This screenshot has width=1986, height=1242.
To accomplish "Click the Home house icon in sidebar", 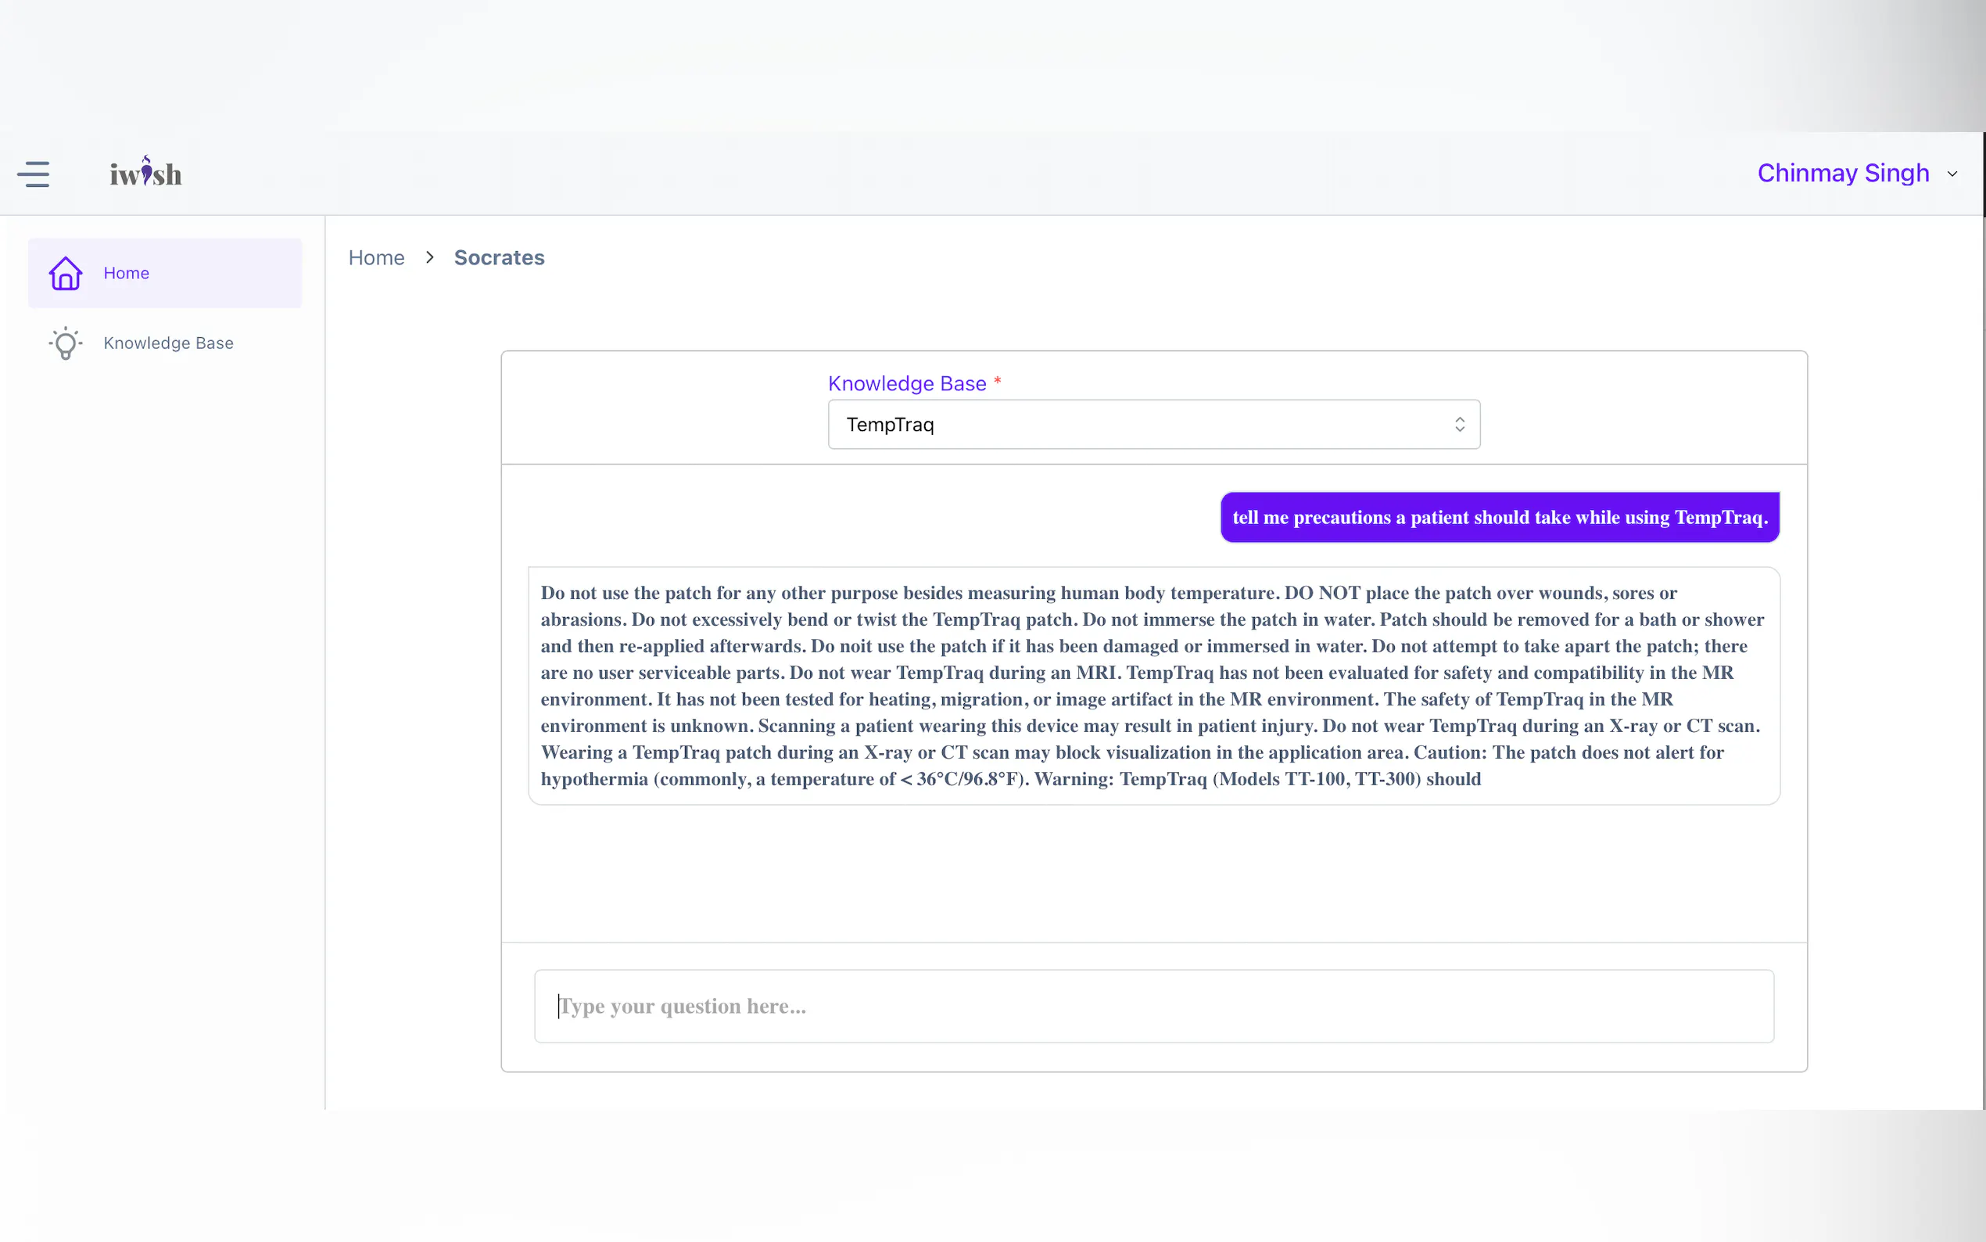I will tap(66, 274).
